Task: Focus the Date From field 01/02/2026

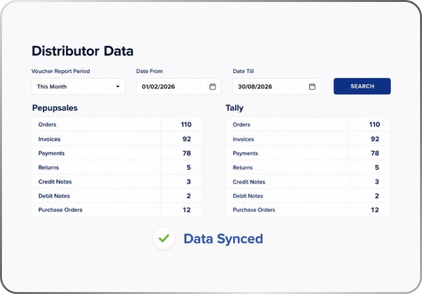Action: [179, 86]
